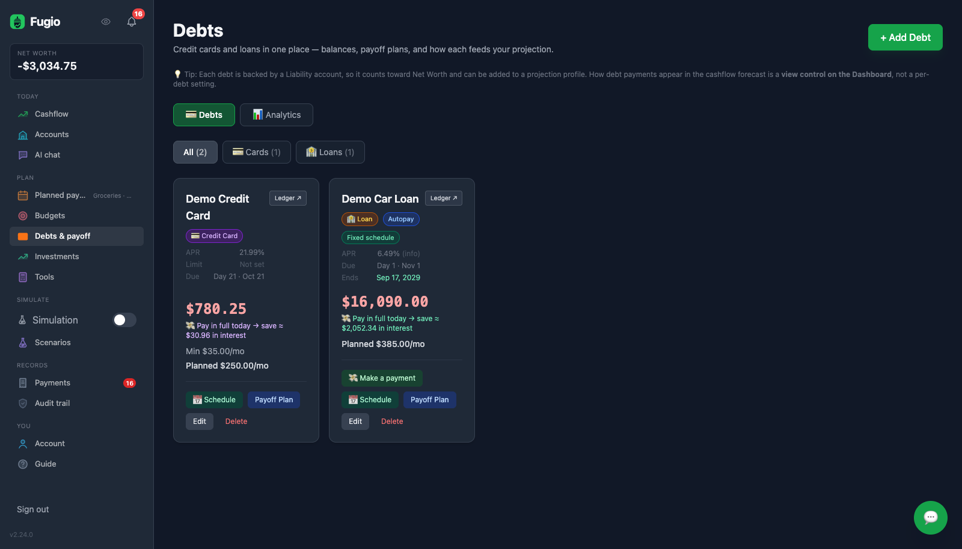Switch to the Debts tab

[204, 115]
